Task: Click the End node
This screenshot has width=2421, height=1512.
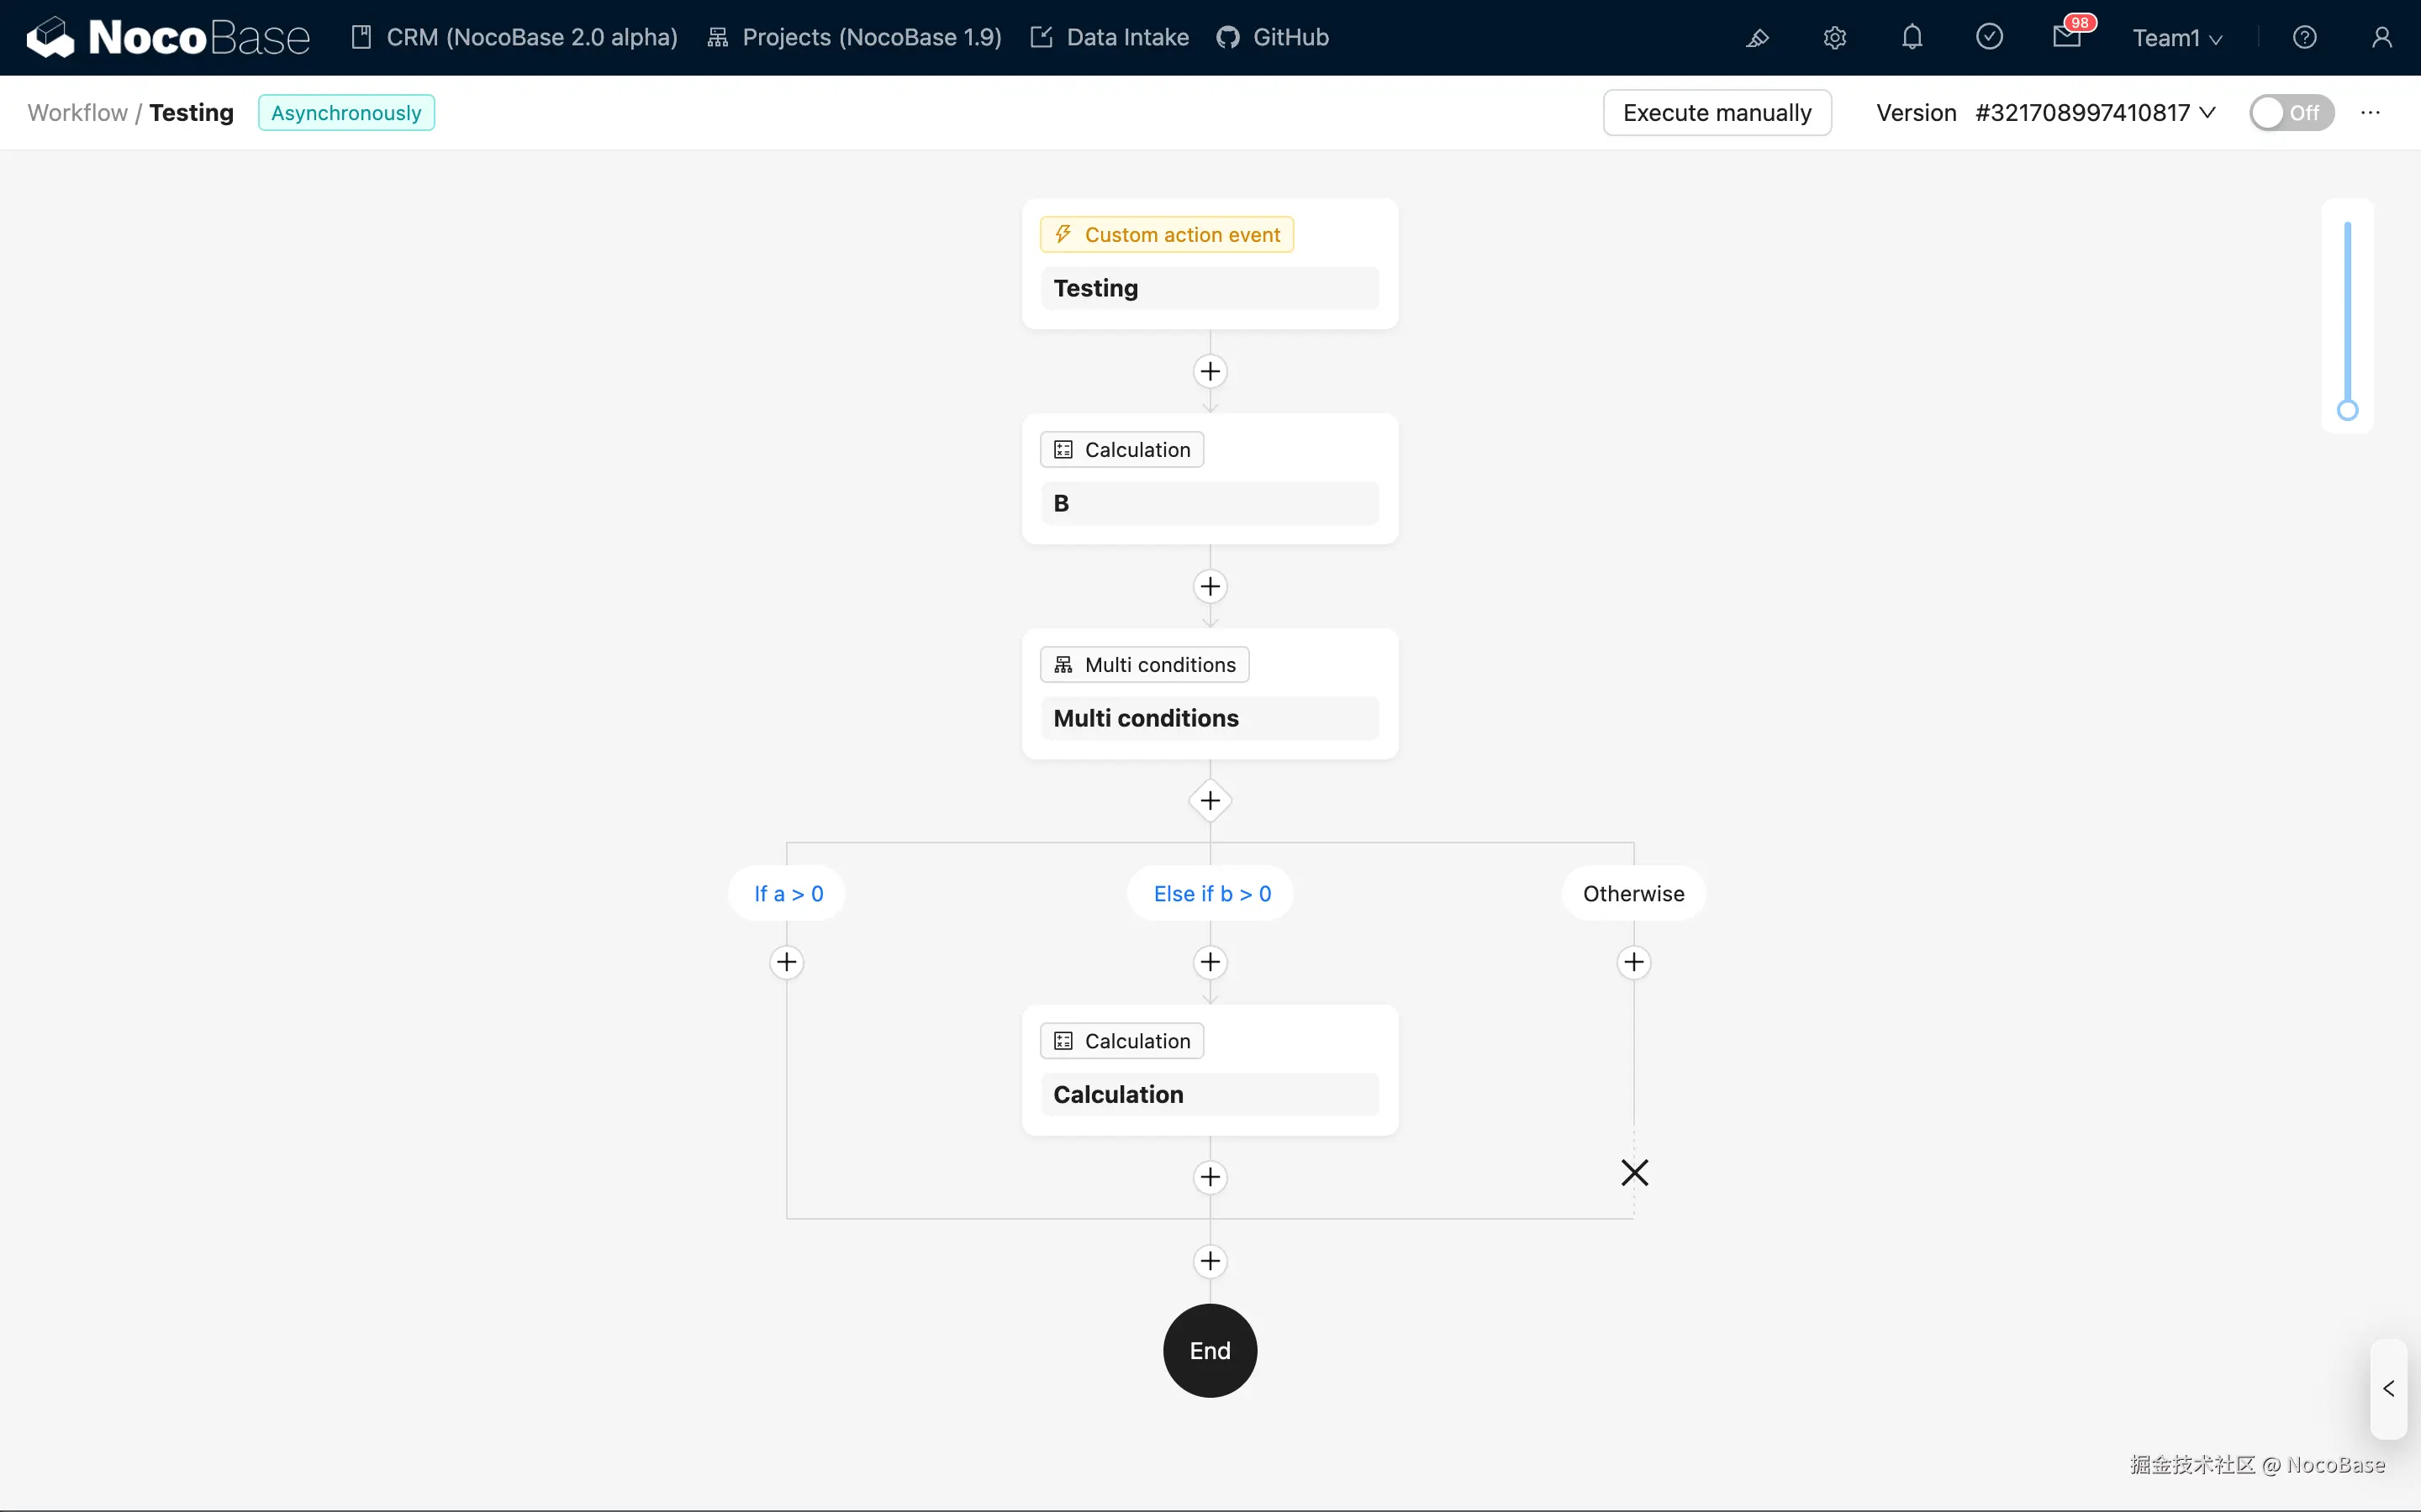Action: pyautogui.click(x=1210, y=1351)
